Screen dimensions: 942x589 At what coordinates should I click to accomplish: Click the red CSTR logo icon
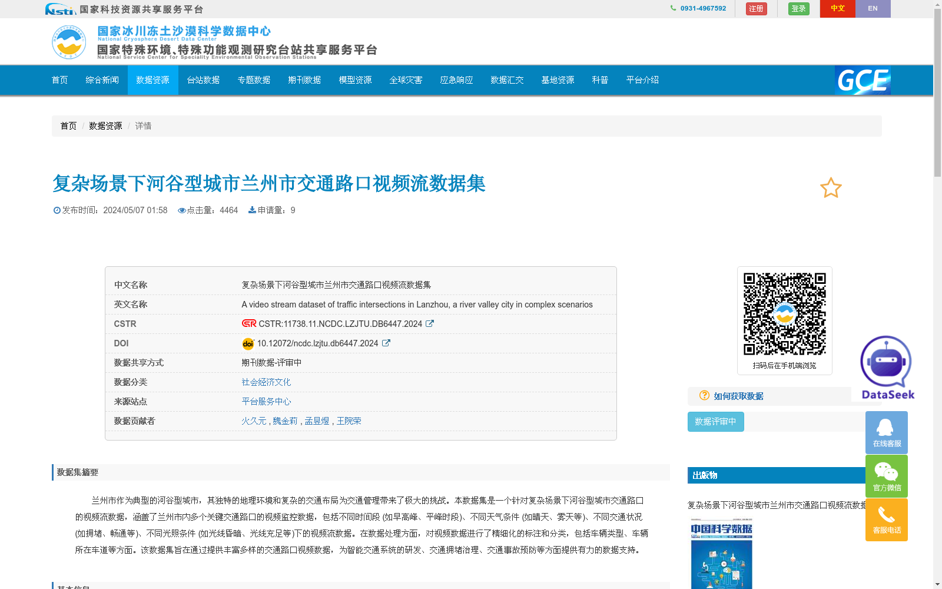tap(249, 323)
